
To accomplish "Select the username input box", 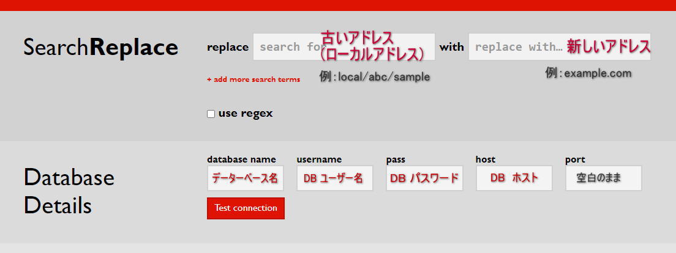I will click(x=334, y=178).
